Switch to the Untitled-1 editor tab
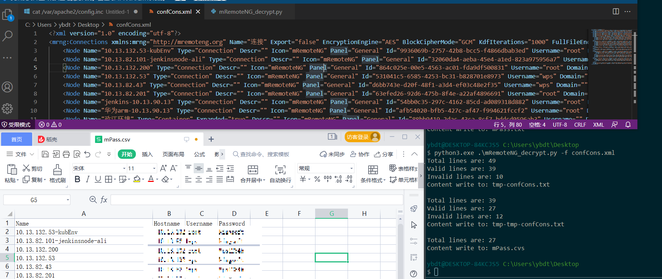 tap(81, 12)
